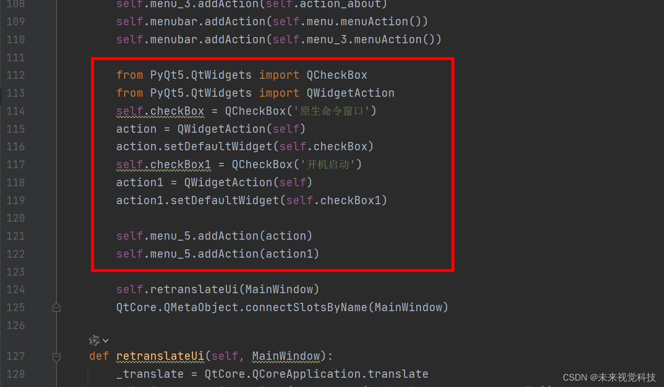This screenshot has height=387, width=664.
Task: Click 'self.menu_3.menuAction()' on line 110
Action: coord(354,39)
